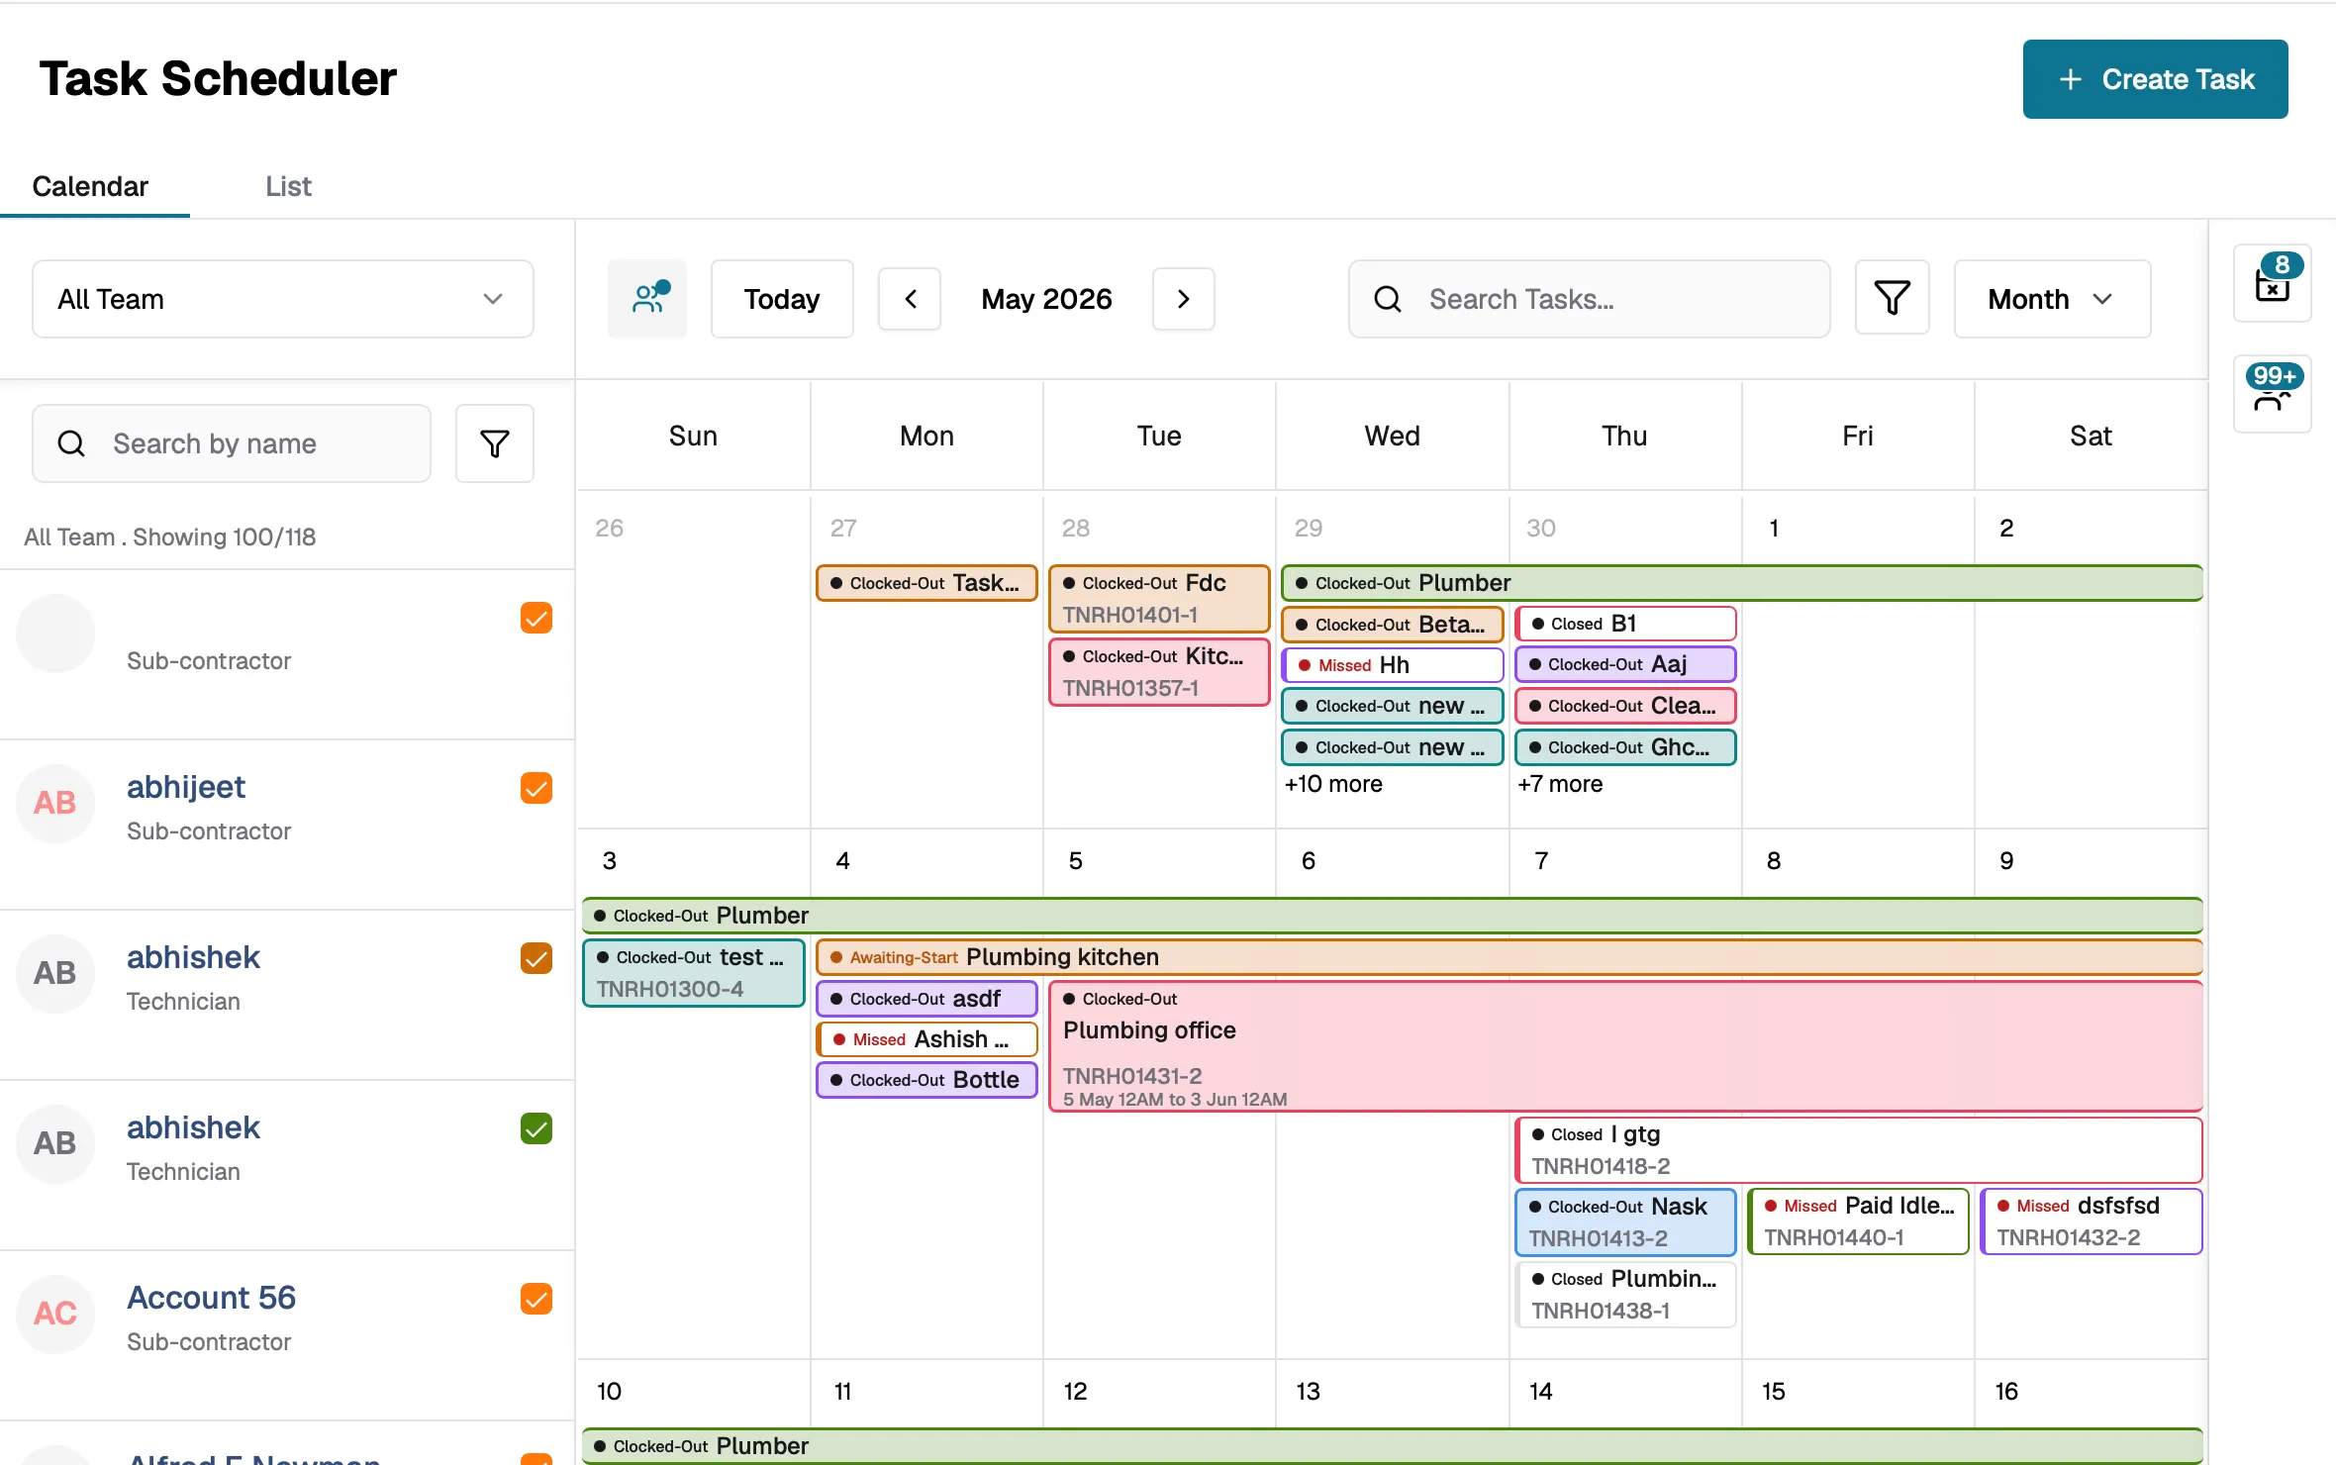Open people icon with 99+ badge
This screenshot has height=1465, width=2336.
coord(2273,394)
